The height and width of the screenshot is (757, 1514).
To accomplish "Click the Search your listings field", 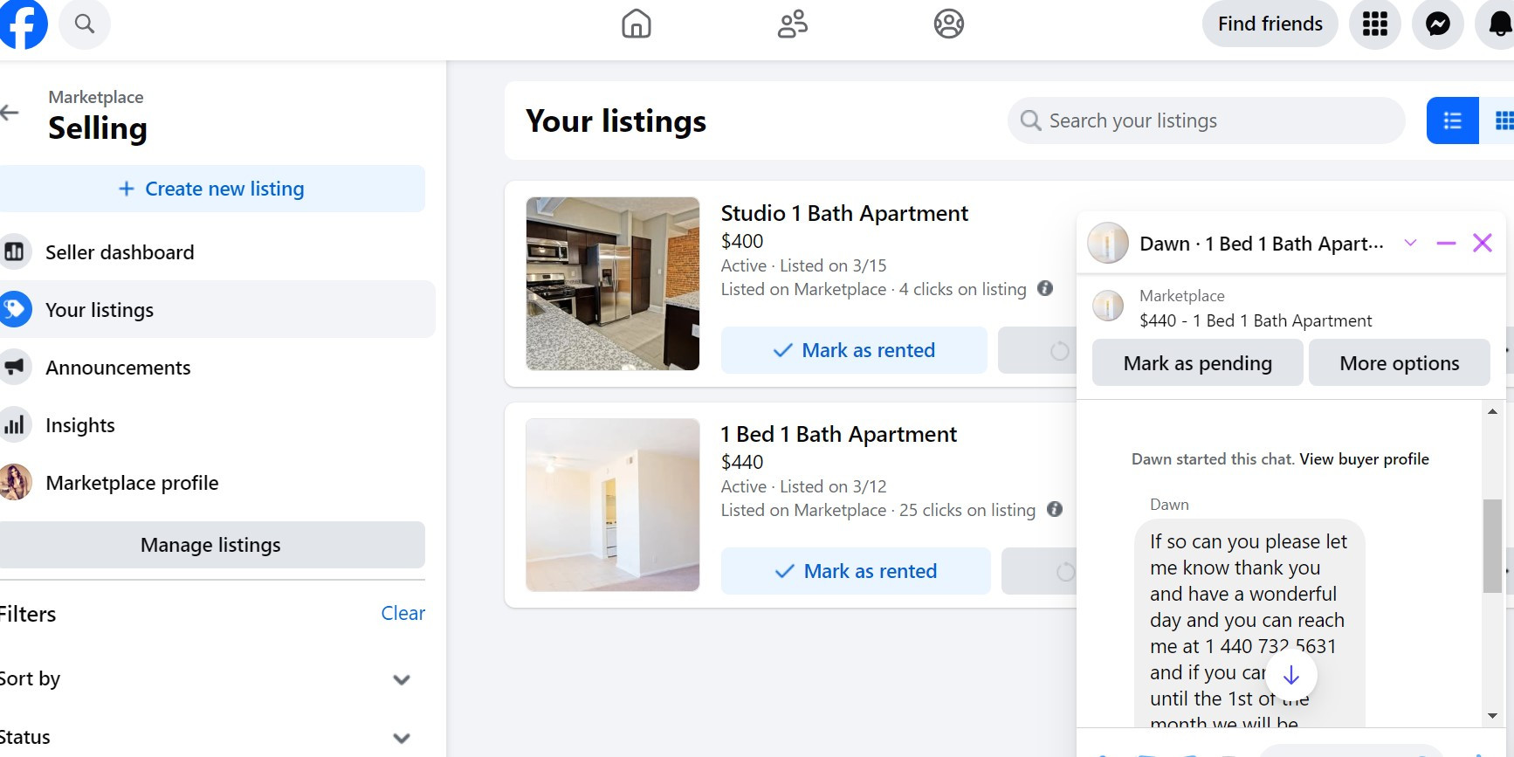I will coord(1206,120).
